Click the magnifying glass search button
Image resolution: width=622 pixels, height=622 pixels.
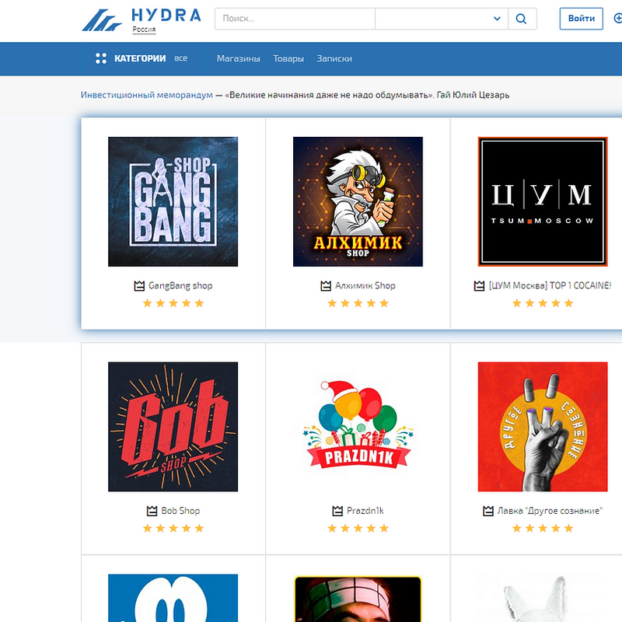click(x=522, y=19)
